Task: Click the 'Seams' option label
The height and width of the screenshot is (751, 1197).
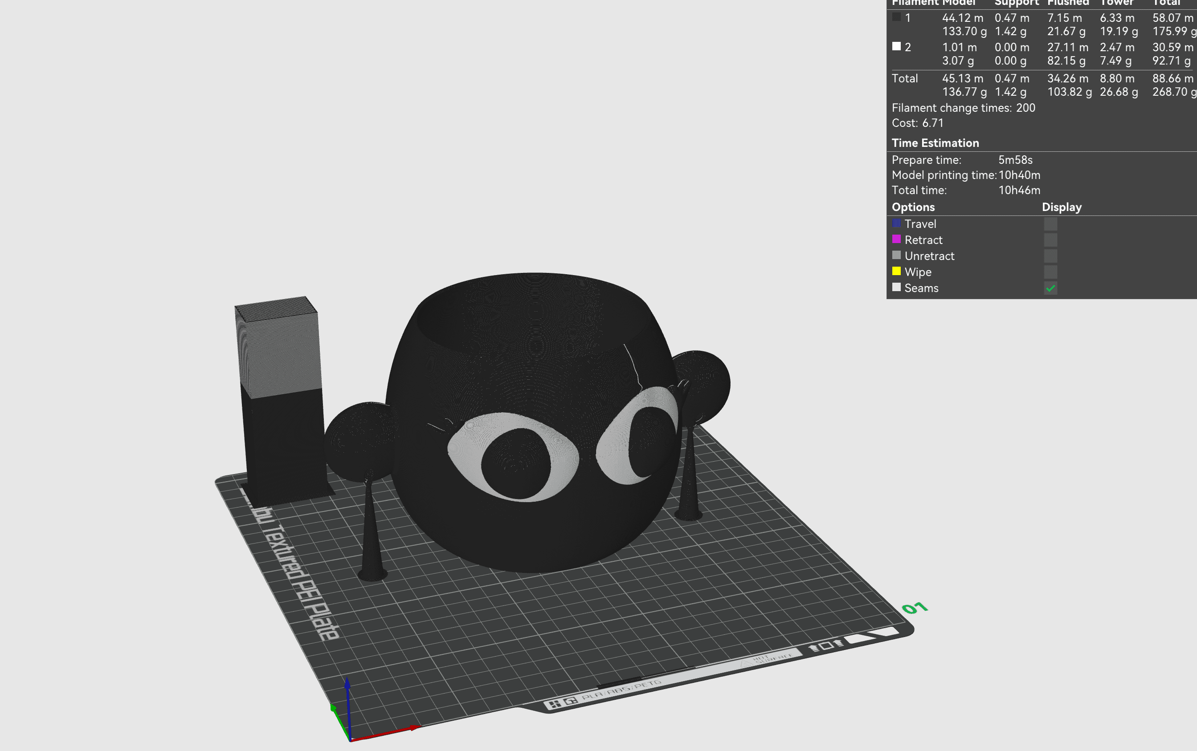Action: click(921, 288)
